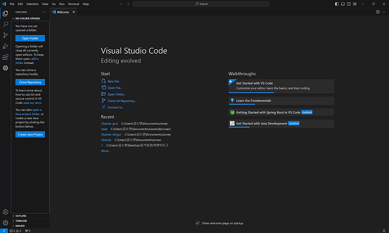The height and width of the screenshot is (233, 389).
Task: Customize layout icon in title bar
Action: (355, 4)
